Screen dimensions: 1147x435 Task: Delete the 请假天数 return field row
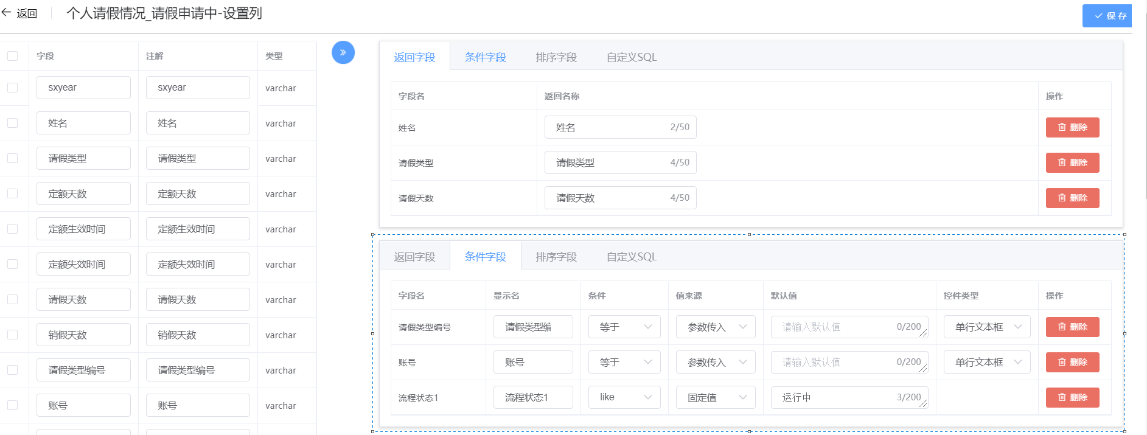[1072, 198]
